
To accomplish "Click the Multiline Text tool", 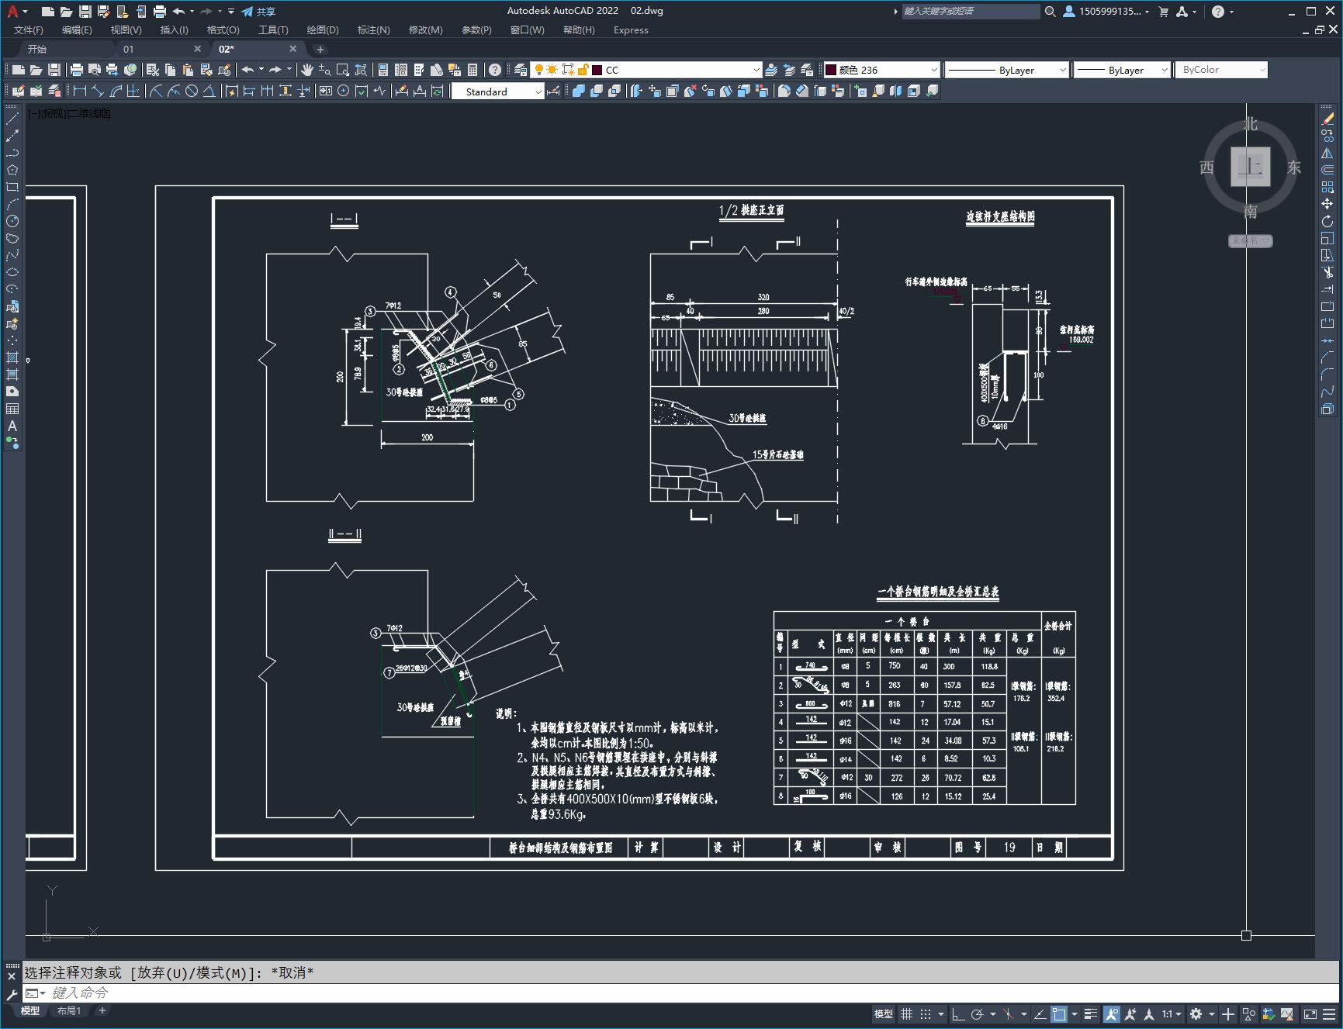I will [12, 426].
